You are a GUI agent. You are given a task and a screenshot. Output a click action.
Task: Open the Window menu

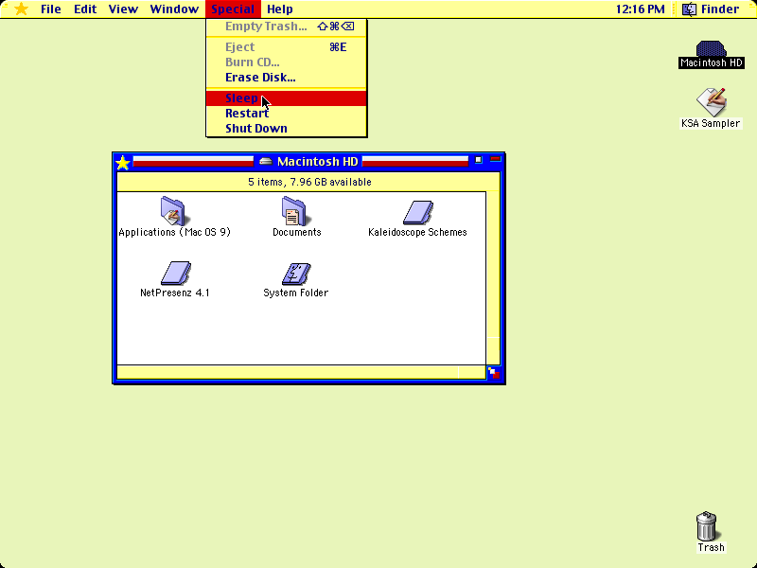tap(174, 9)
